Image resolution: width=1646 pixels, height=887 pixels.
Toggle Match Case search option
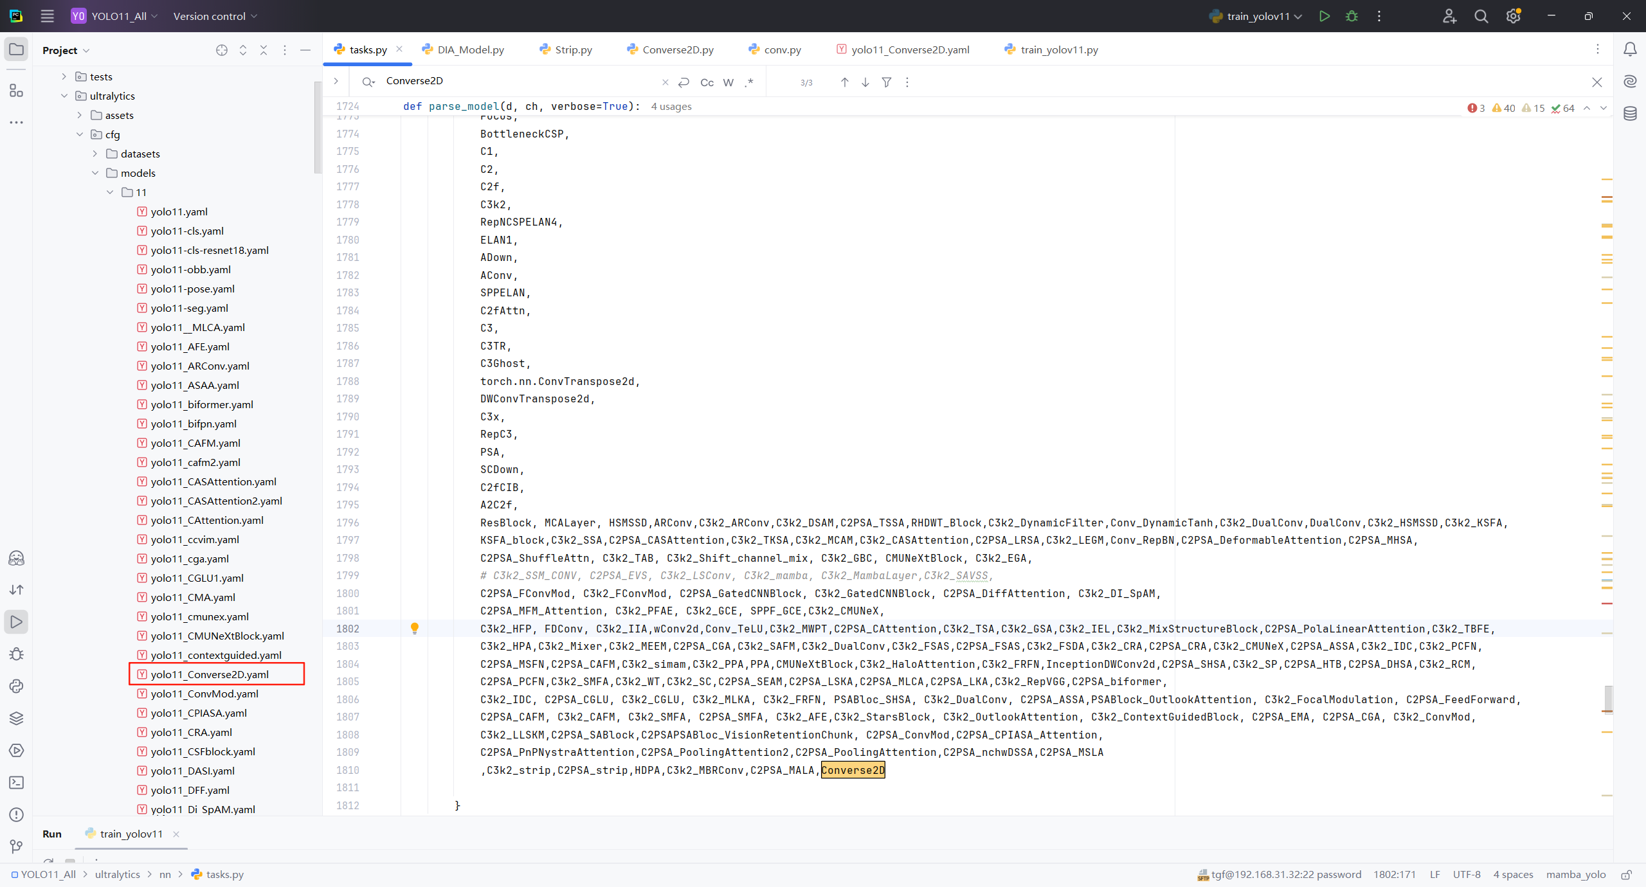[x=707, y=82]
